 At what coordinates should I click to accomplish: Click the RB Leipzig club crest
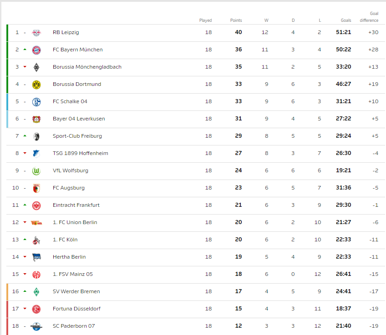click(x=36, y=33)
